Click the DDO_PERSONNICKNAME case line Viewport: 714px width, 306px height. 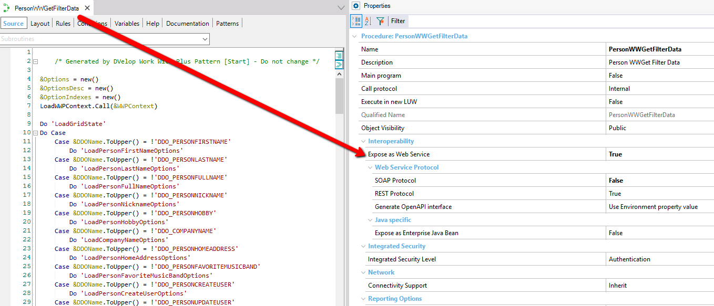pyautogui.click(x=140, y=195)
